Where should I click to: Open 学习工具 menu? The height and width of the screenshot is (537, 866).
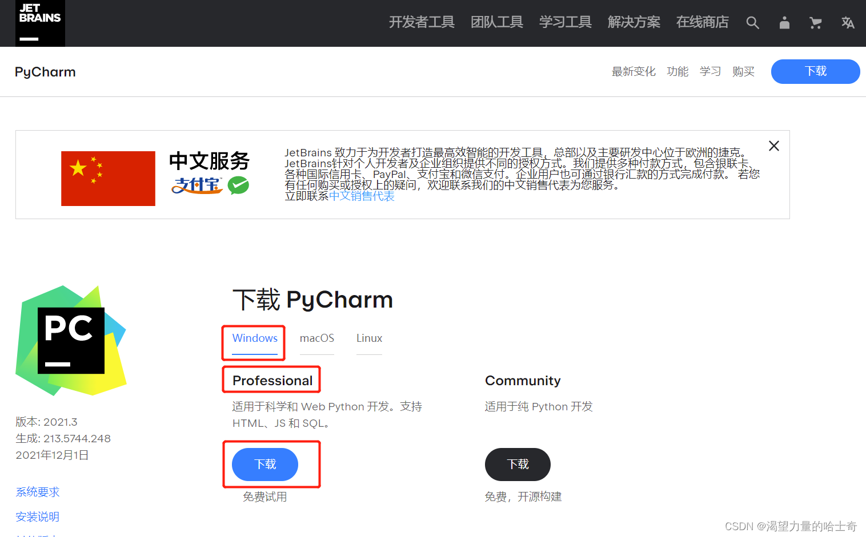click(565, 22)
